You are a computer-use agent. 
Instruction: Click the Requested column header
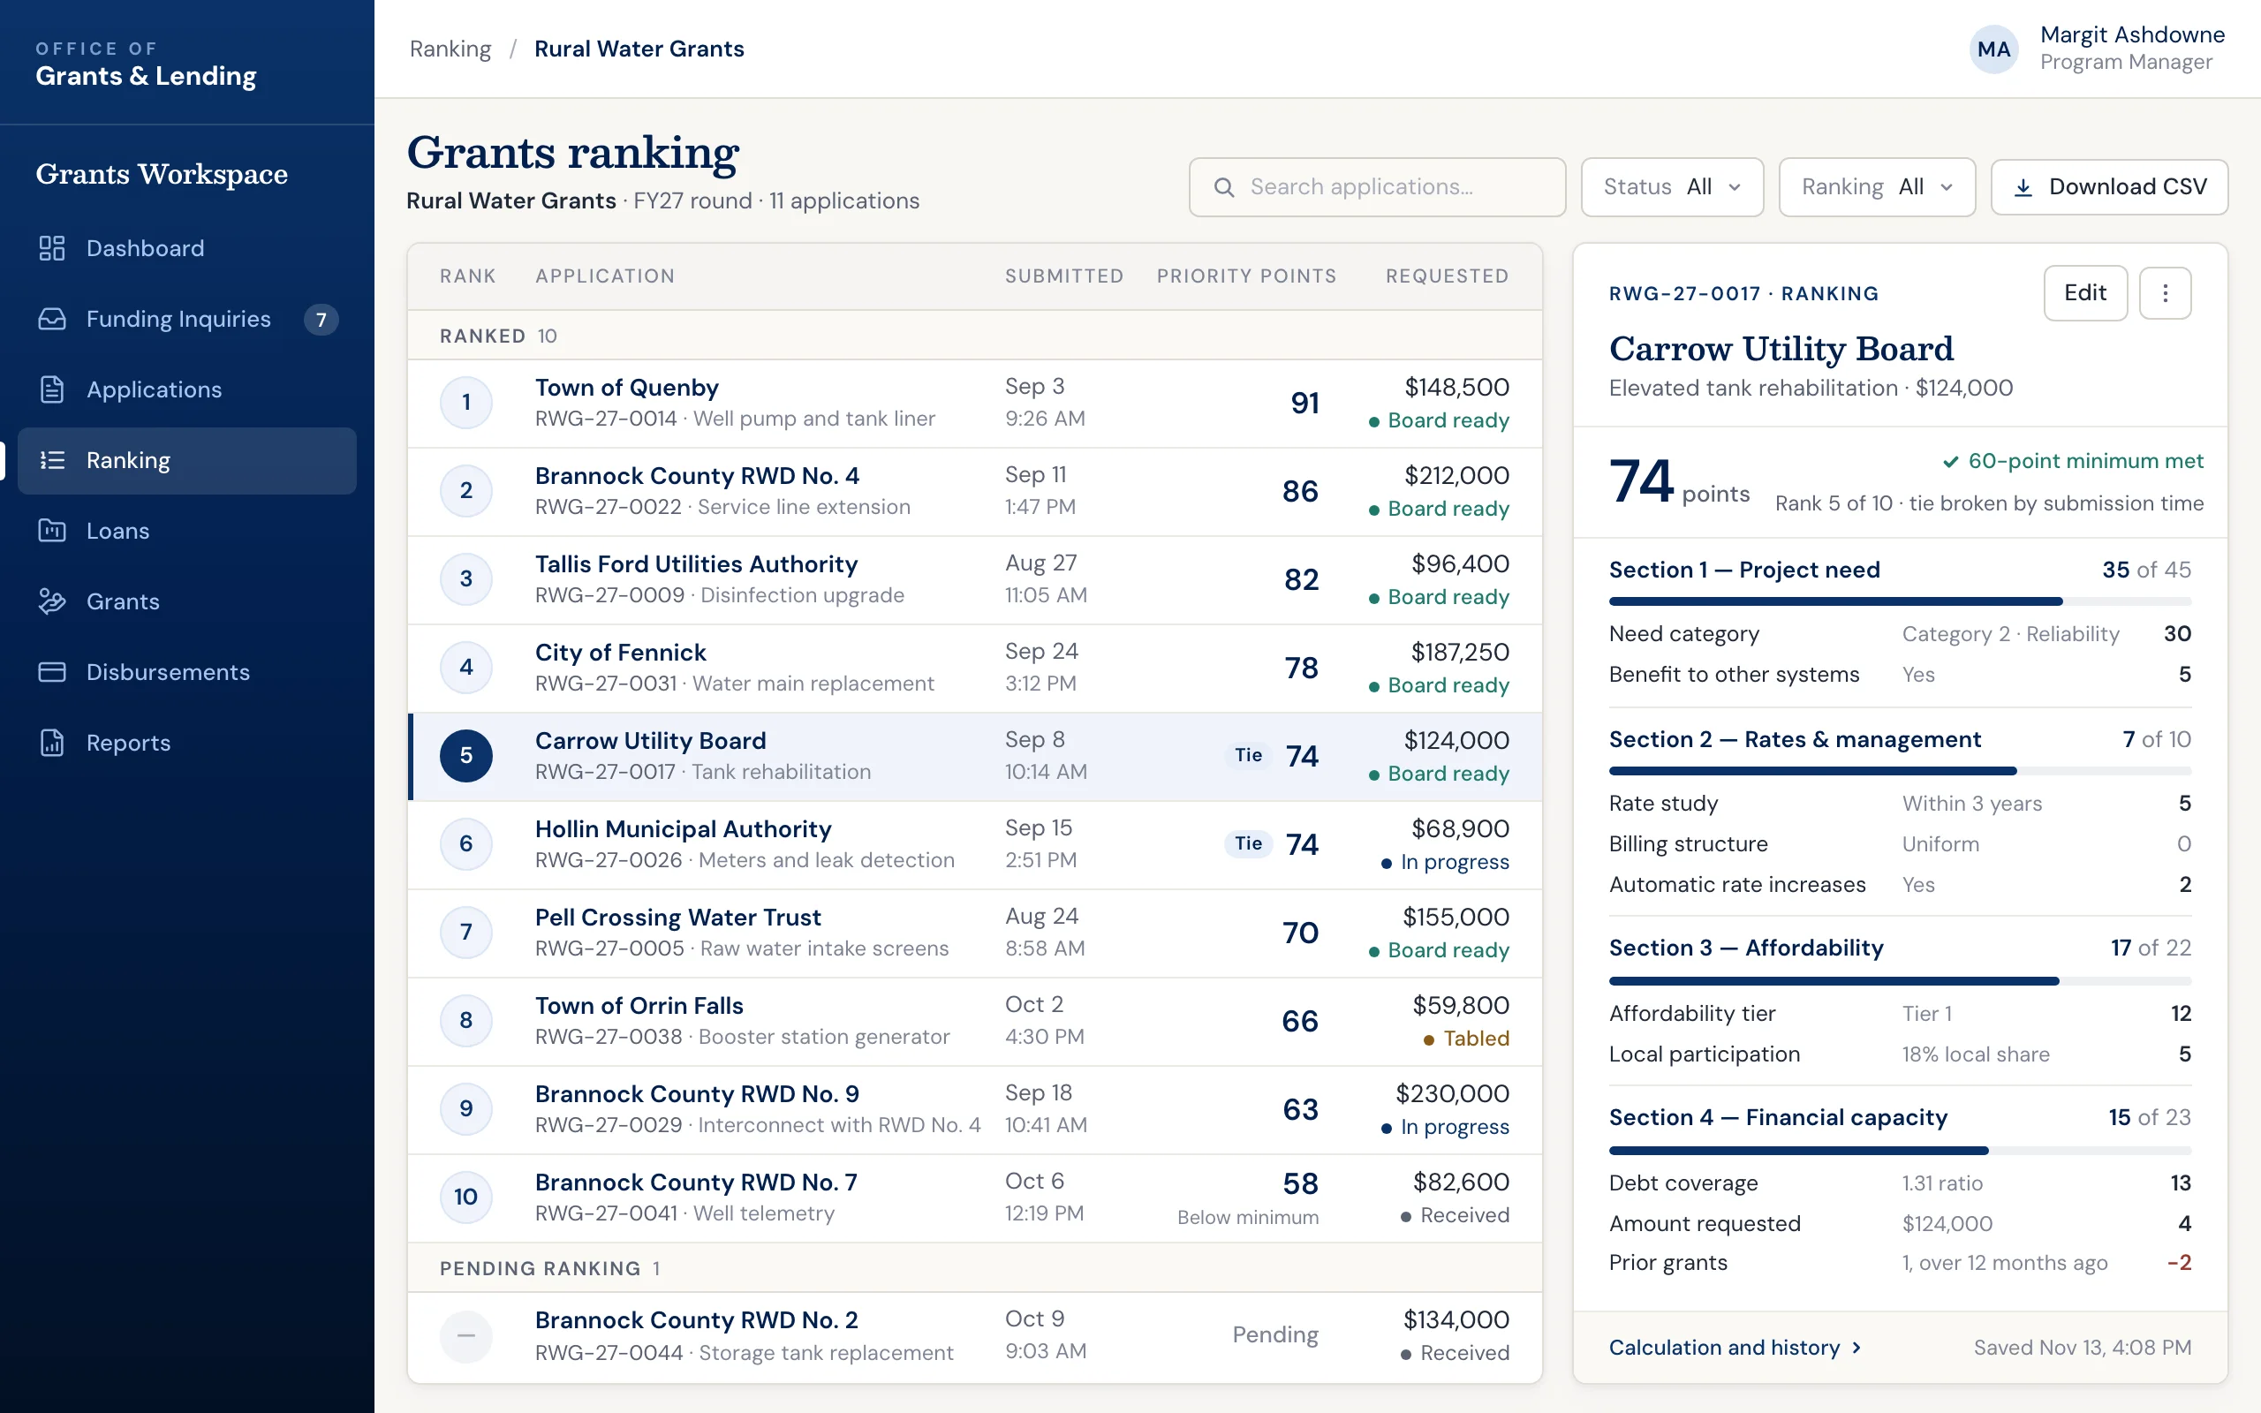(1448, 276)
